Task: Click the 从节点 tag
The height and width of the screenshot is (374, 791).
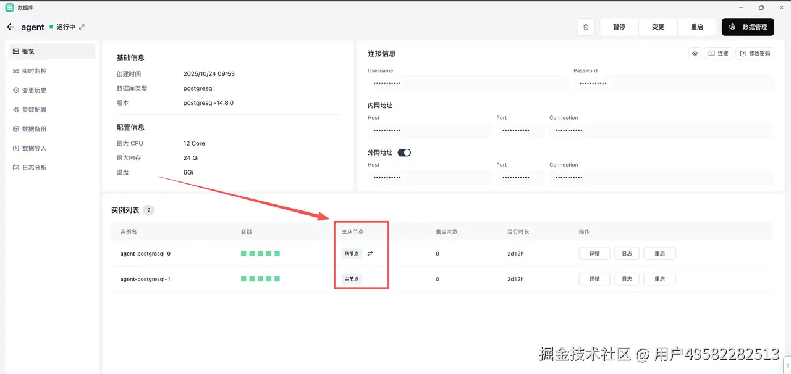Action: coord(352,254)
